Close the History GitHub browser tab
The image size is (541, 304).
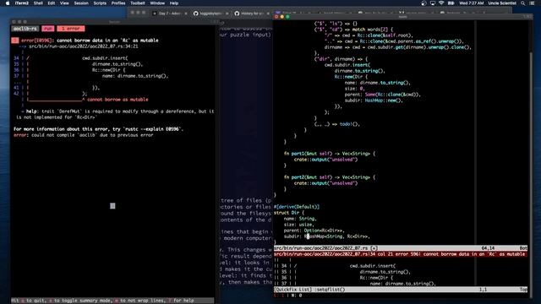[x=268, y=14]
